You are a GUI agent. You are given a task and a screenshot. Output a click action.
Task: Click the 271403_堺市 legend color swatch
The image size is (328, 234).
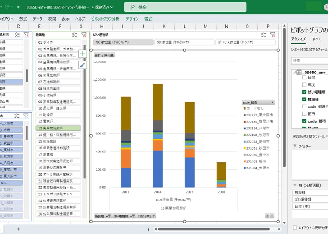pyautogui.click(x=244, y=162)
